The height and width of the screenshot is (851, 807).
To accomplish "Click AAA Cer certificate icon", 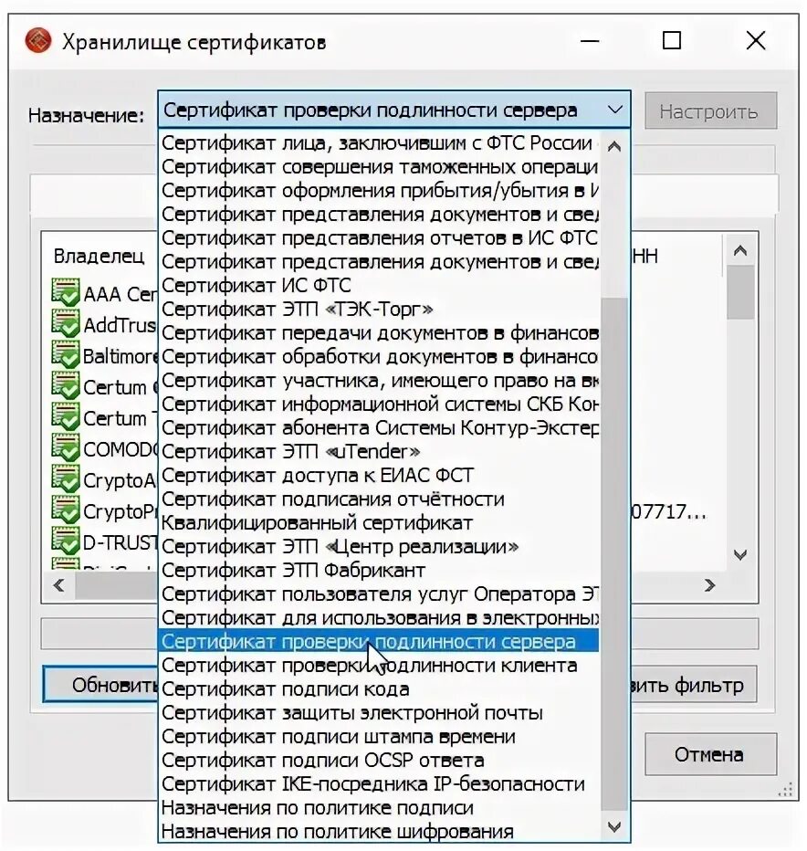I will 66,292.
